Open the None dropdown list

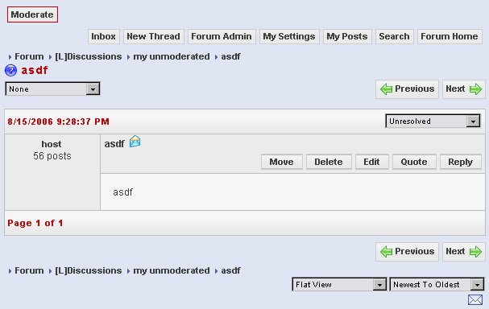pos(52,89)
